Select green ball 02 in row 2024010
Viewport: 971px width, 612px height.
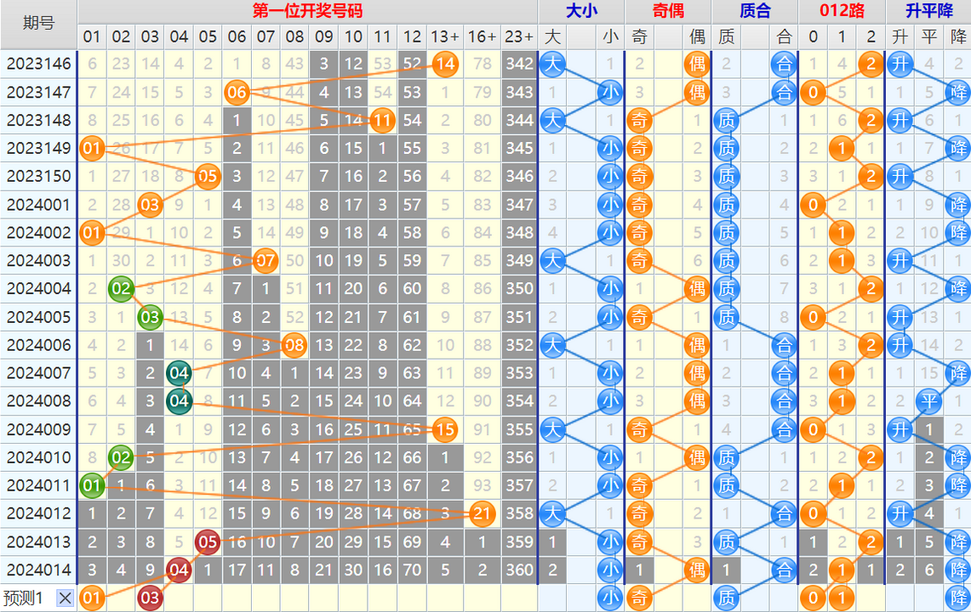121,457
